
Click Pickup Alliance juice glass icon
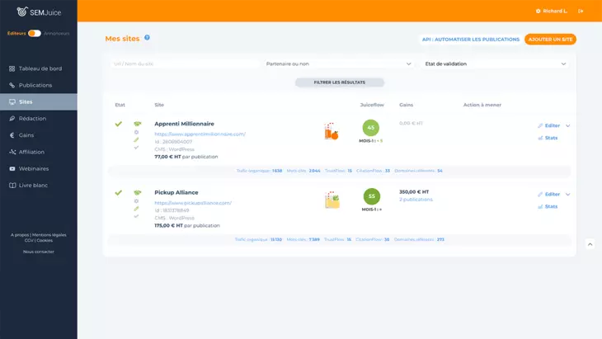[332, 200]
